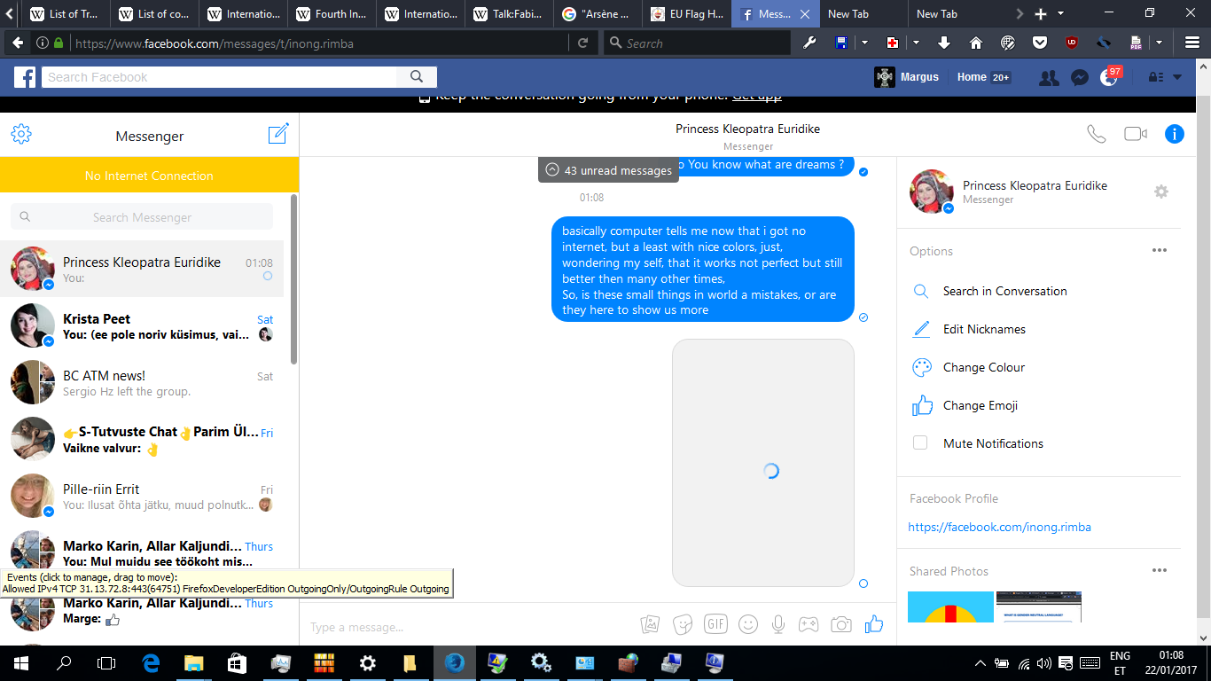Viewport: 1211px width, 681px height.
Task: Open uBlock Origin extension icon
Action: pyautogui.click(x=1072, y=43)
